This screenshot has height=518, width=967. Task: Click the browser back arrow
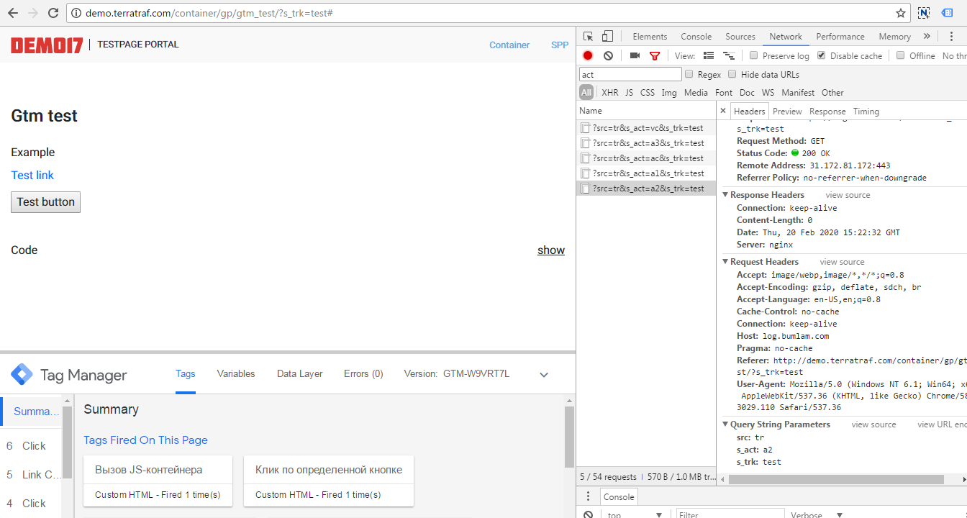pos(12,13)
